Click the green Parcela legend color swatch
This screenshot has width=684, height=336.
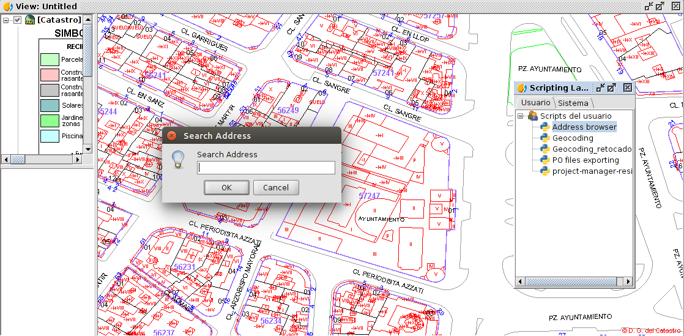(x=49, y=60)
